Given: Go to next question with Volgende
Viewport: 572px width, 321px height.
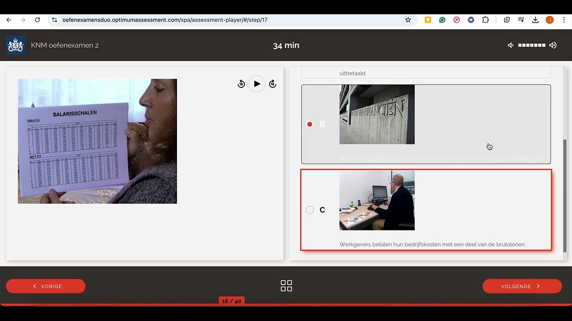Looking at the screenshot, I should point(522,286).
